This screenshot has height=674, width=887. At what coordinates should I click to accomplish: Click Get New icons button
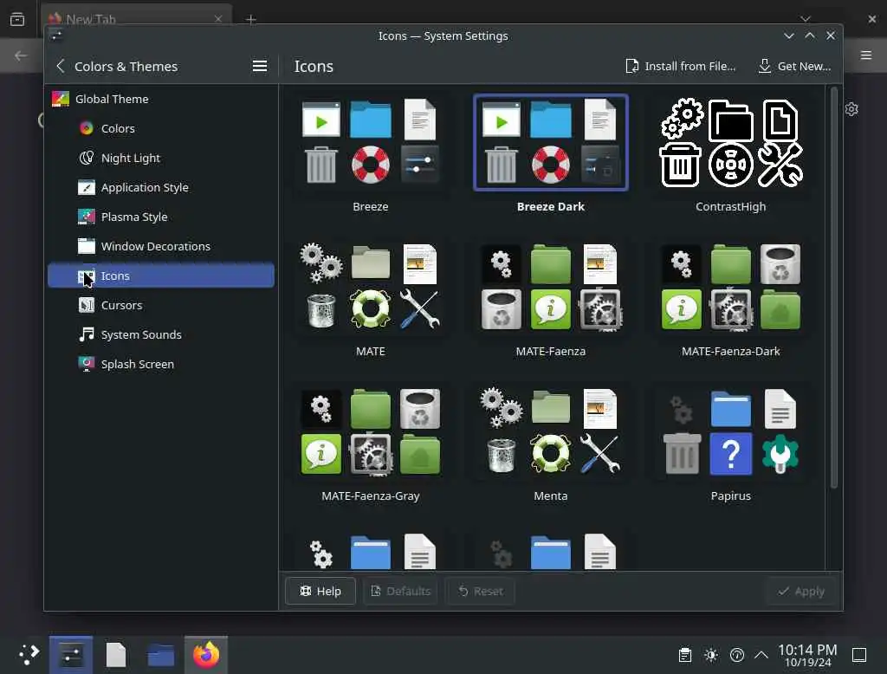[x=794, y=66]
